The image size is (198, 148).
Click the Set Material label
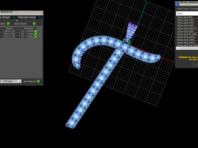pos(29,81)
